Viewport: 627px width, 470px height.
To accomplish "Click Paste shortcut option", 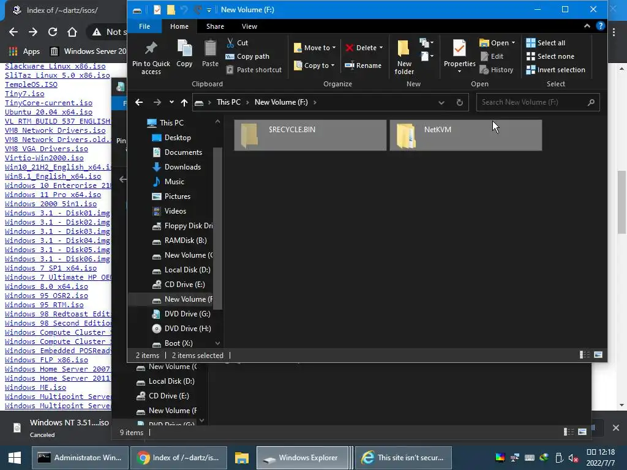I will [254, 70].
